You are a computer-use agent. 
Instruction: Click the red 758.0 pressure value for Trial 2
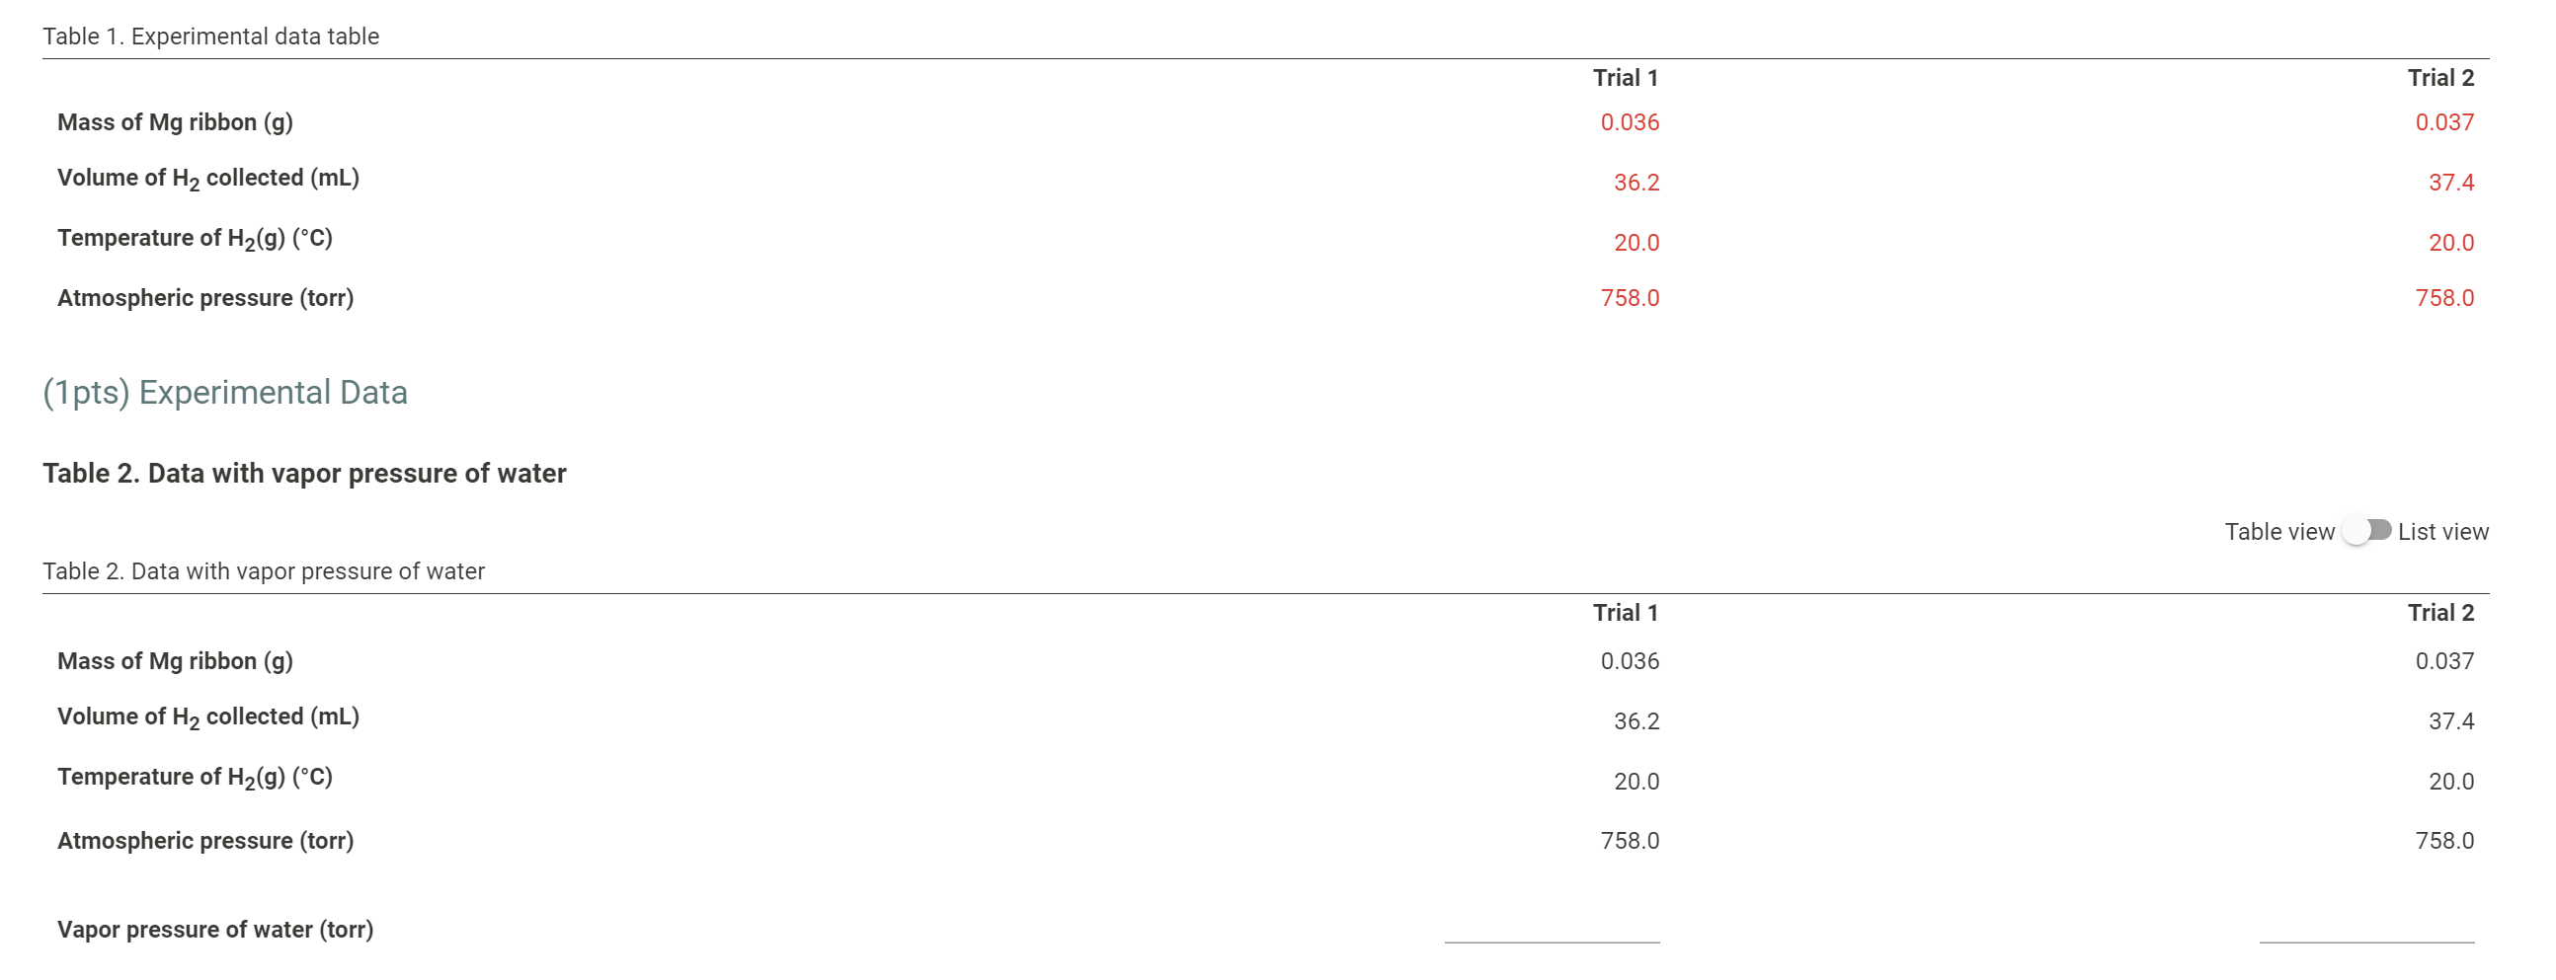(x=2447, y=298)
